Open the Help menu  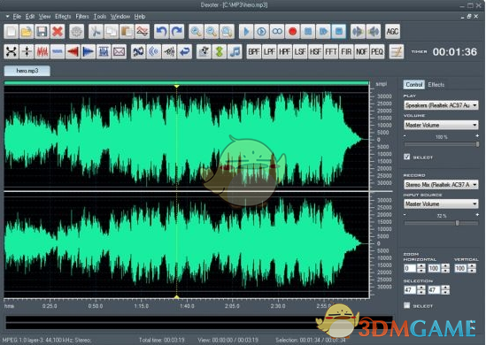140,17
